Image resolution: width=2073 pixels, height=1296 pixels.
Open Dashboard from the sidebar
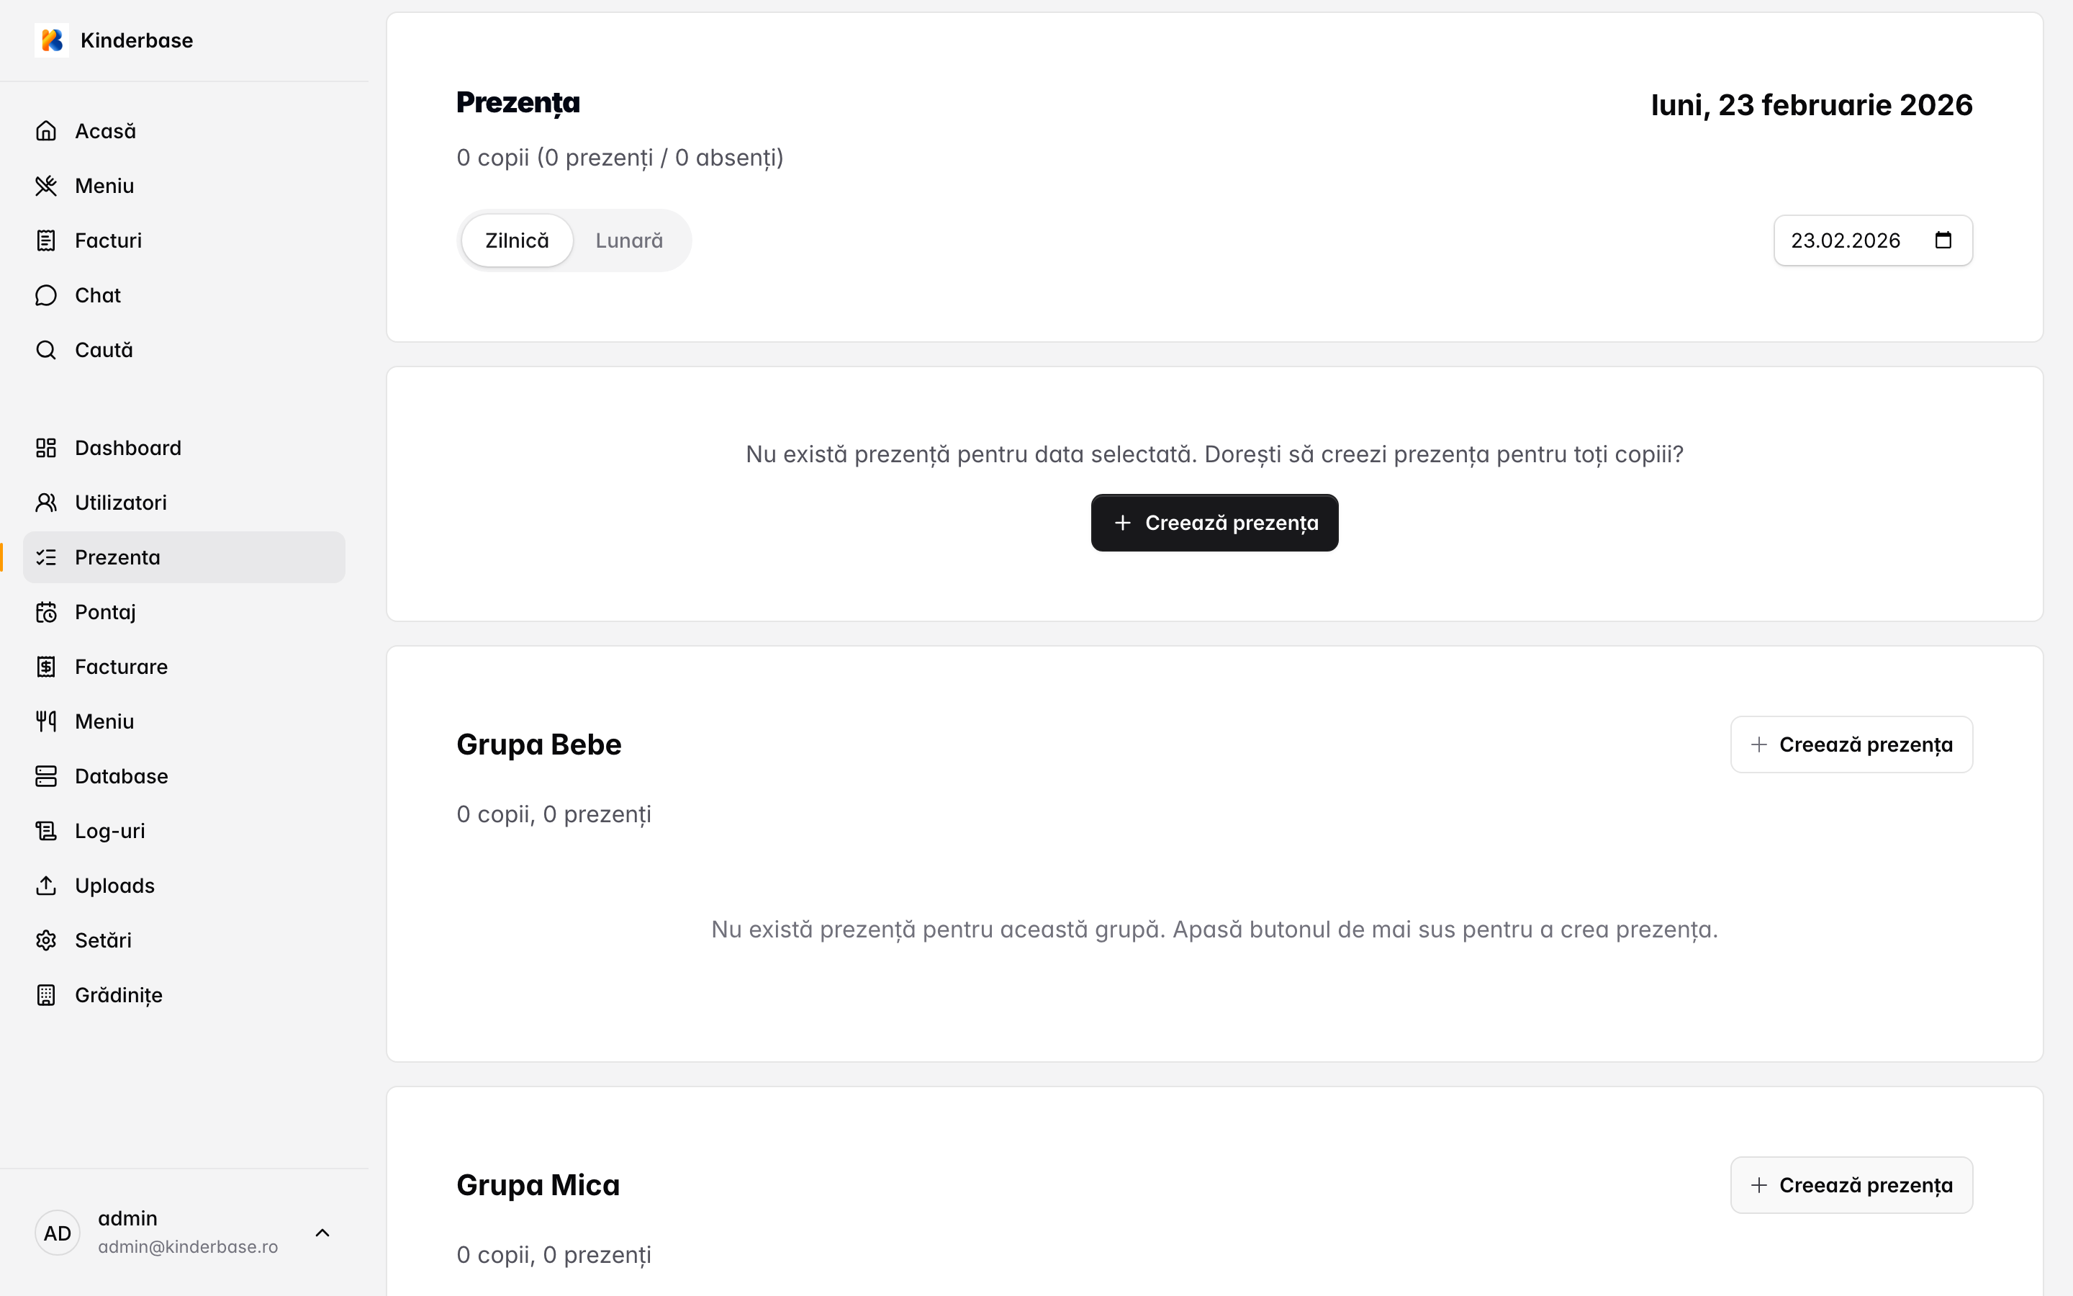point(127,449)
